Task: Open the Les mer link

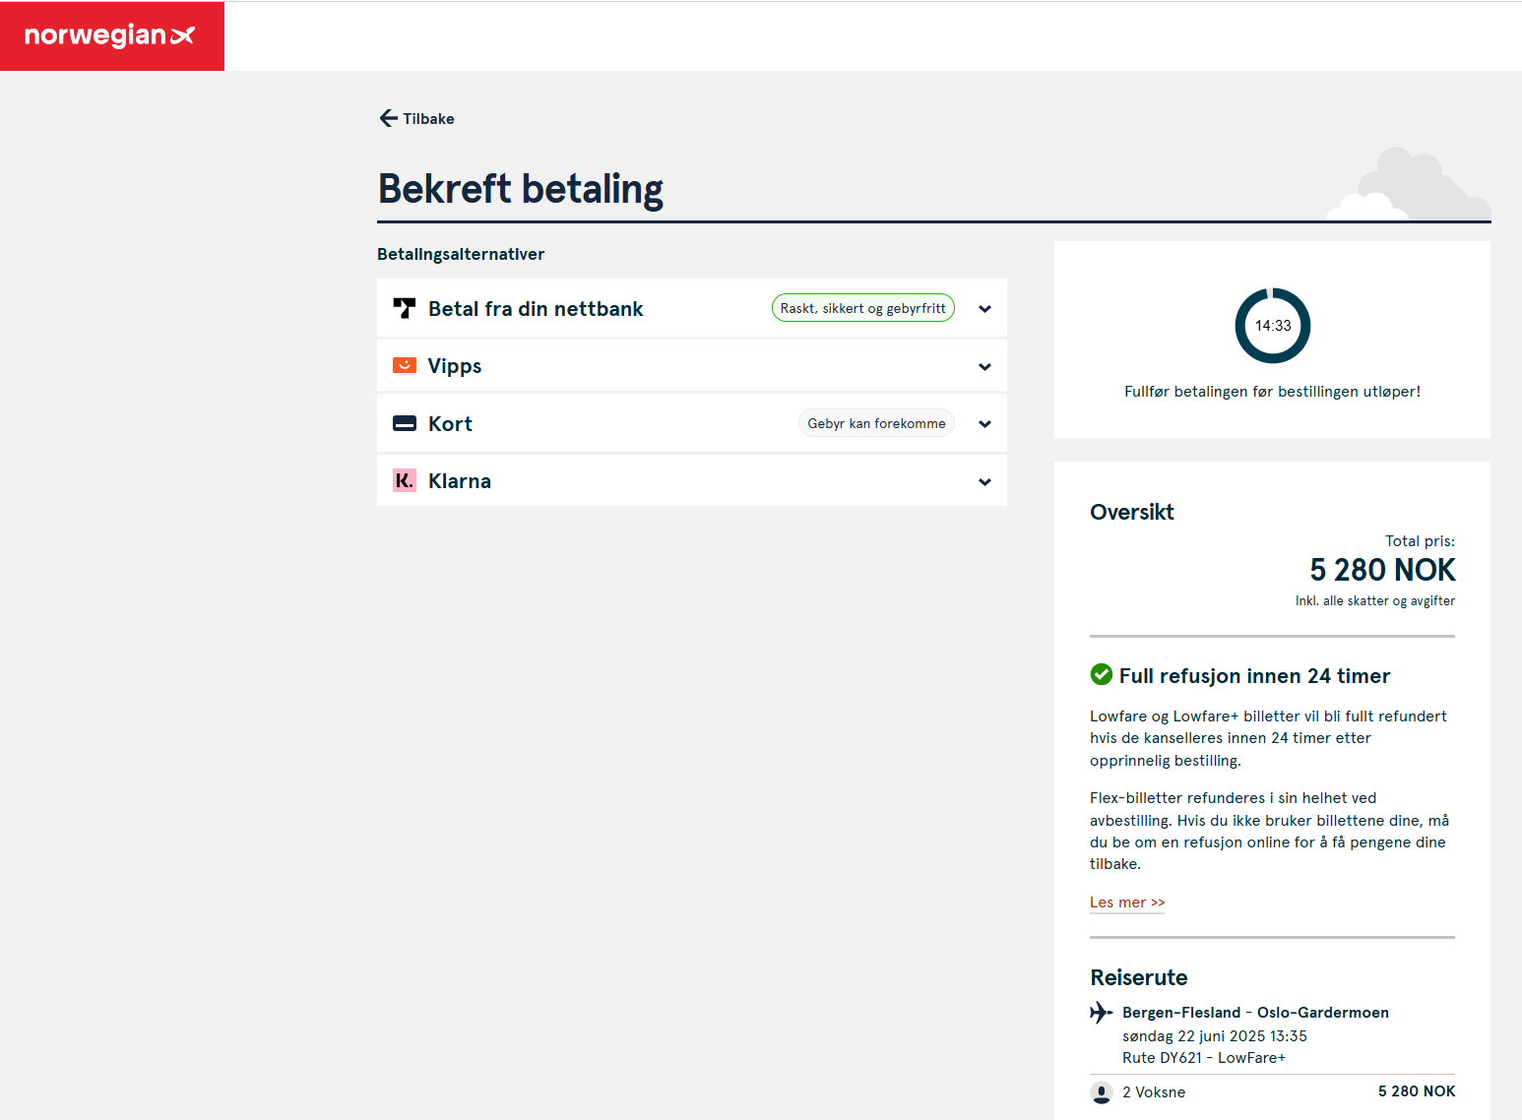Action: pyautogui.click(x=1126, y=902)
